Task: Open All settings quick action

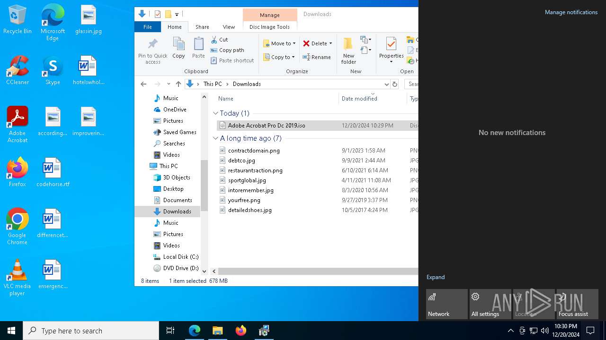Action: coord(490,304)
